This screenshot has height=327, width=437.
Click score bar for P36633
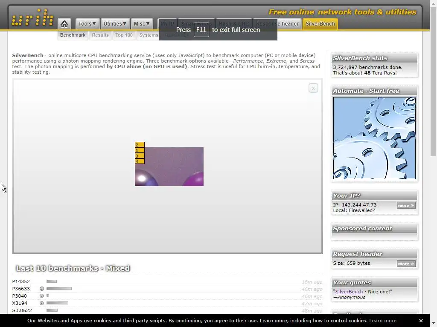click(x=59, y=289)
